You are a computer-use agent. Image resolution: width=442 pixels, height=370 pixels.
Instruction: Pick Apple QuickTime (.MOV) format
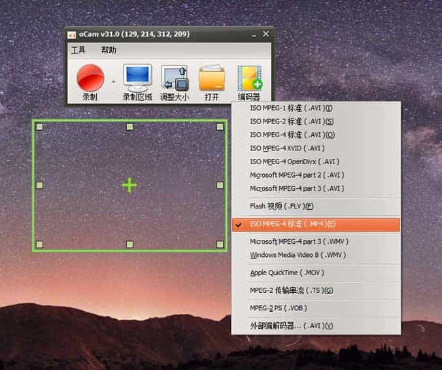286,273
